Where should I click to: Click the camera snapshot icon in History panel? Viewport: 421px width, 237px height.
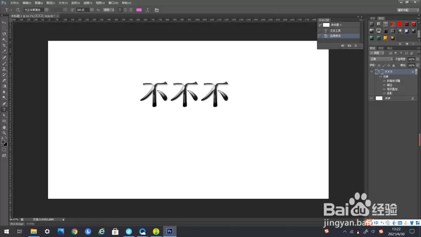[349, 46]
